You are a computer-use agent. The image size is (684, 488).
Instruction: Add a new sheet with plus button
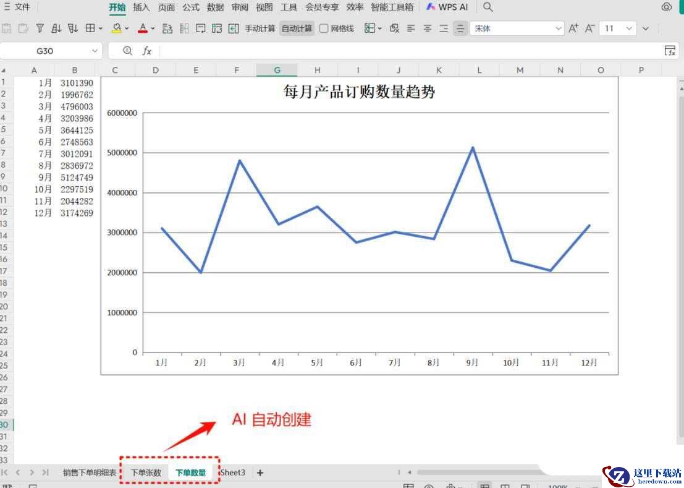260,473
